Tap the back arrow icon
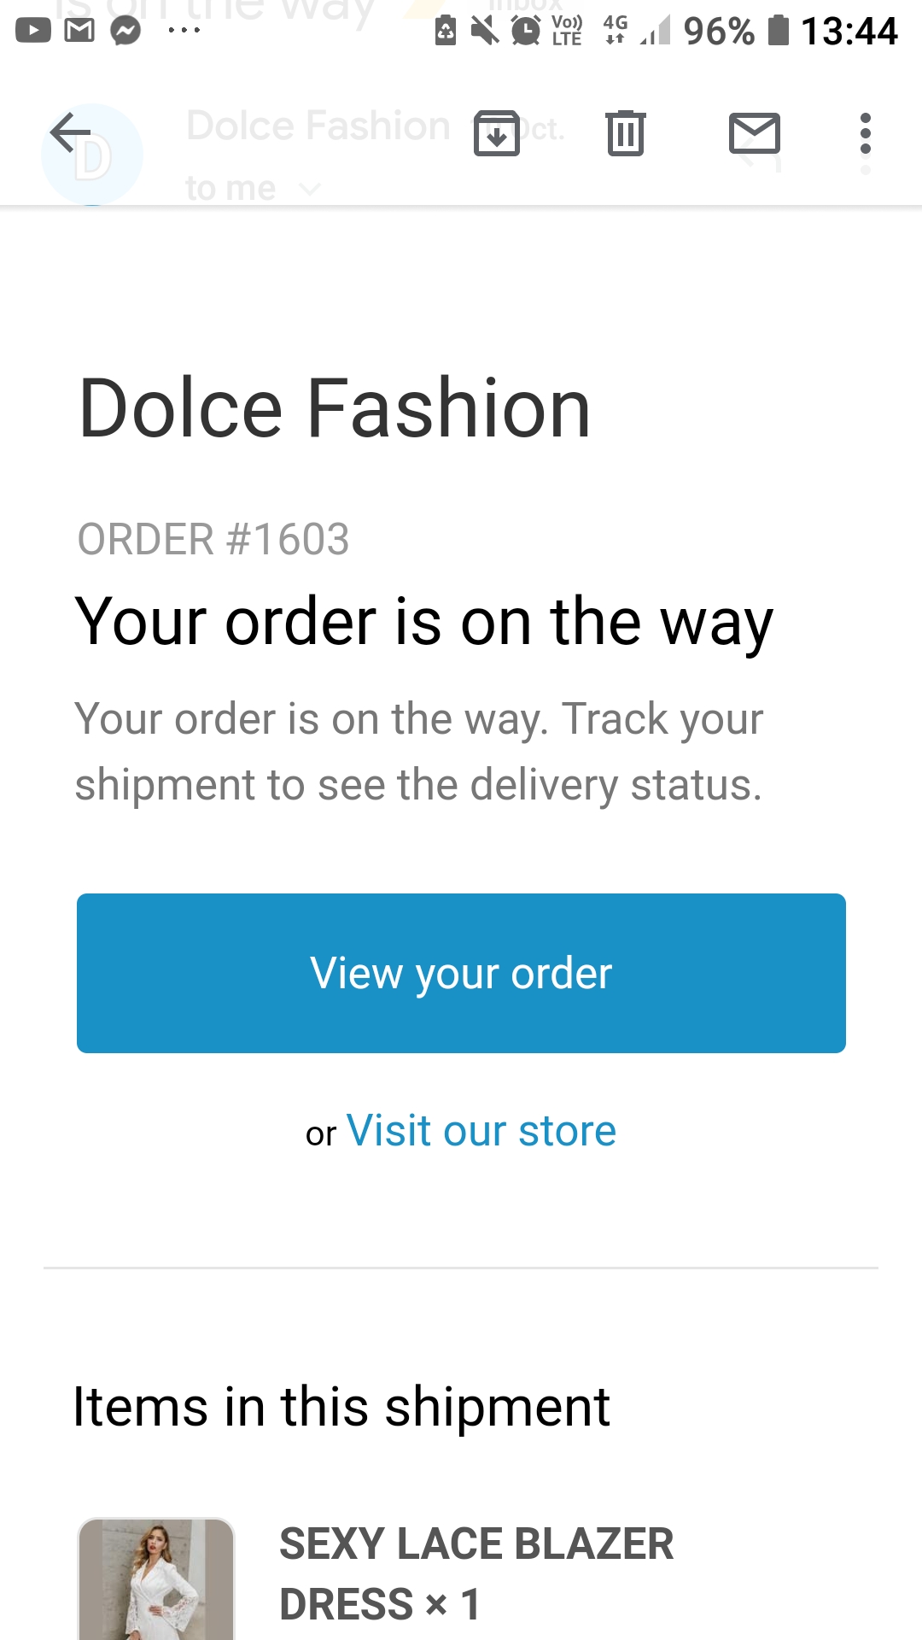 click(70, 133)
